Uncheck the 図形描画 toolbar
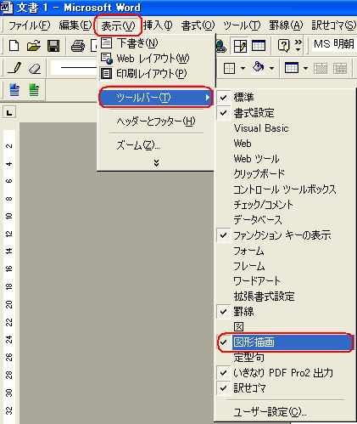 (x=286, y=342)
